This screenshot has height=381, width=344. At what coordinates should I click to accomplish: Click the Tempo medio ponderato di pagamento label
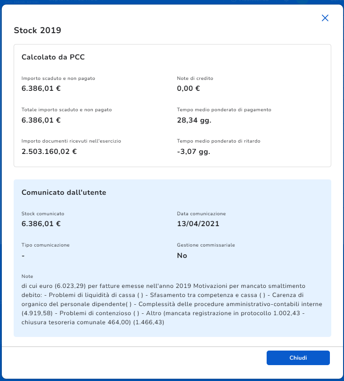(224, 109)
